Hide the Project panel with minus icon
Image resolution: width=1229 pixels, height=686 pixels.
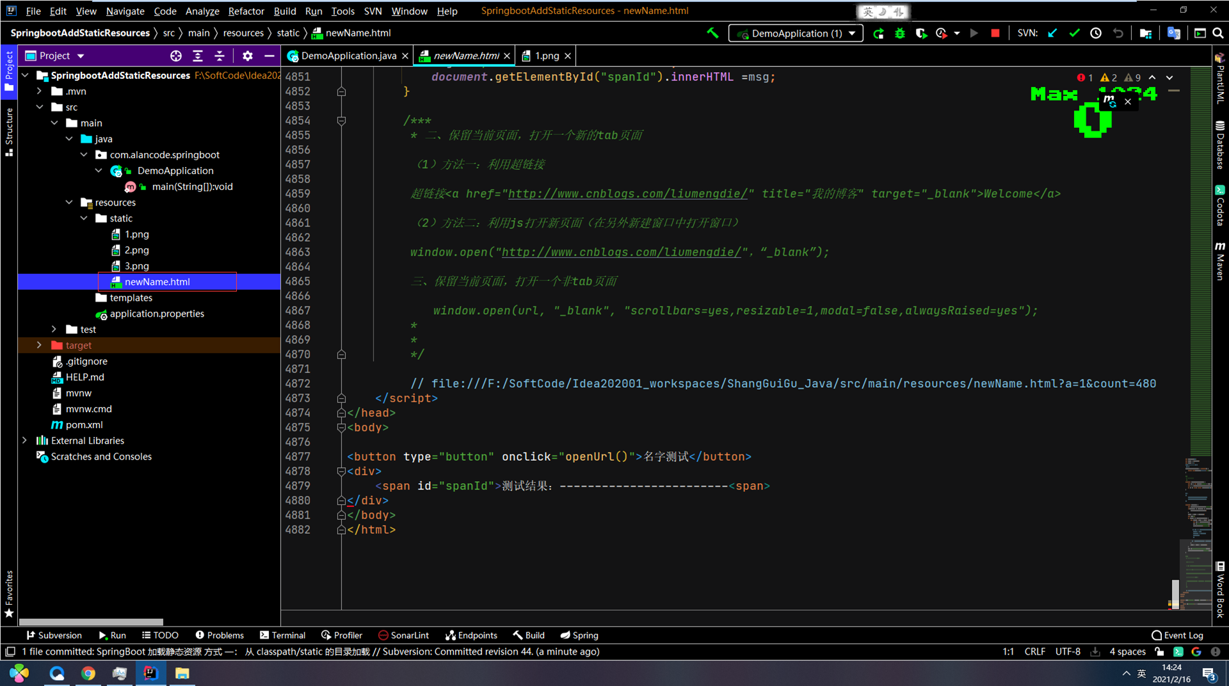(x=269, y=56)
